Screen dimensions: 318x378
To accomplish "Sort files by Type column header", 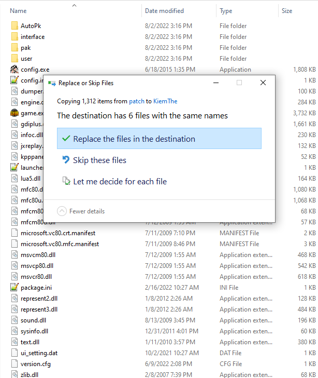I will point(226,11).
